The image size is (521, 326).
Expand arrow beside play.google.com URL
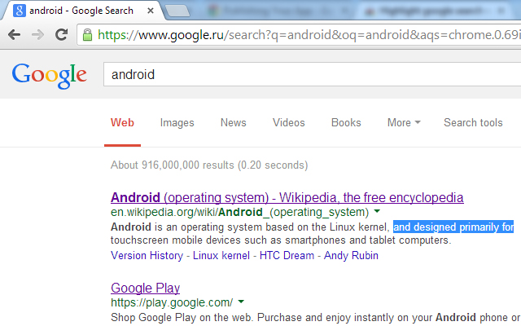[241, 302]
